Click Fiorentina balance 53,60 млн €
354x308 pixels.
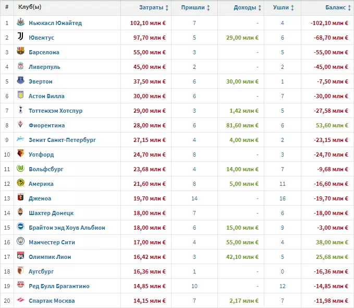[332, 125]
